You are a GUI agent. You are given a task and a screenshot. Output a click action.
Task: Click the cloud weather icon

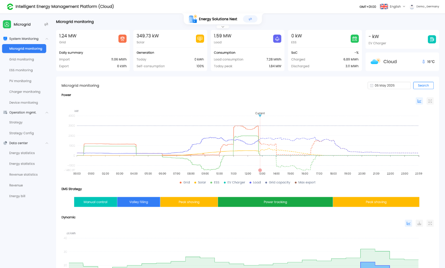(x=375, y=61)
